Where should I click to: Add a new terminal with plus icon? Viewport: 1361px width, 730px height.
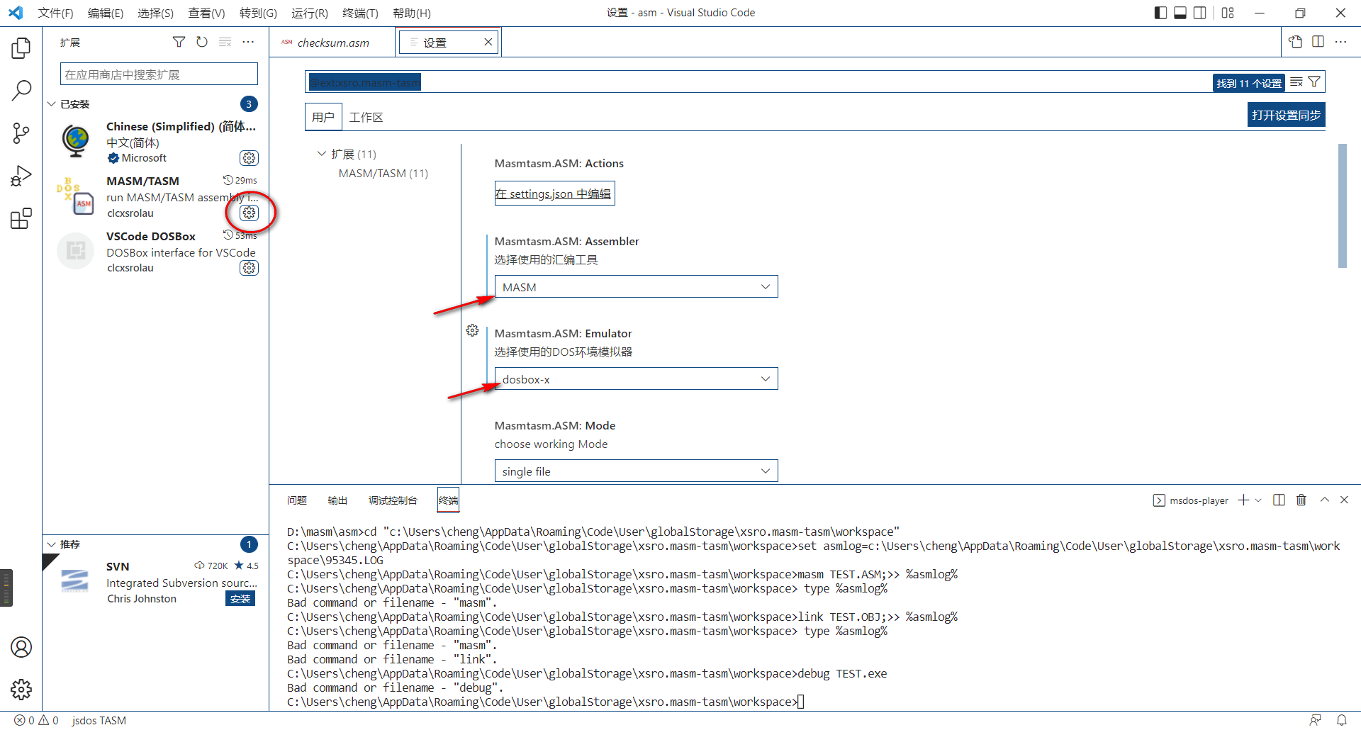click(1243, 500)
